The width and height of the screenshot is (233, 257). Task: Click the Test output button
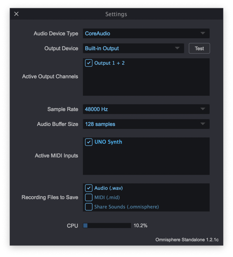pos(199,48)
